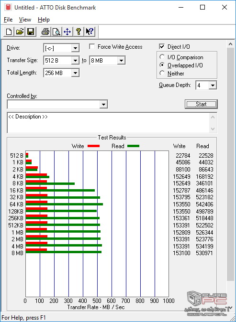Image resolution: width=236 pixels, height=322 pixels.
Task: Click the description box scroll up arrow
Action: click(213, 117)
